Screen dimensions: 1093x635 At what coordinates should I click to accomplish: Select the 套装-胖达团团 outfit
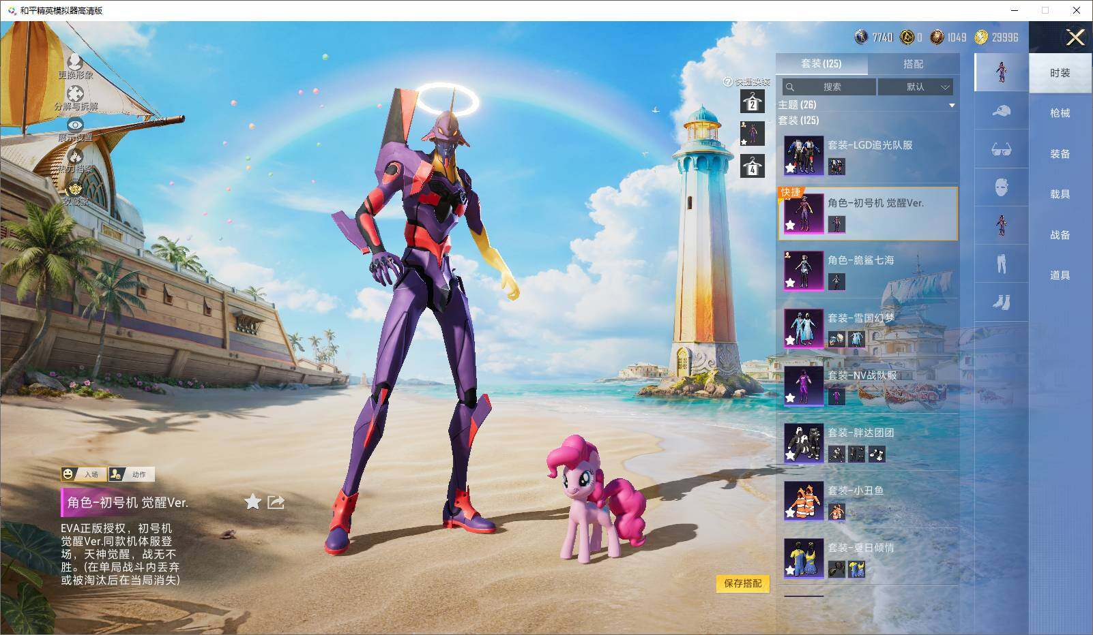tap(868, 443)
